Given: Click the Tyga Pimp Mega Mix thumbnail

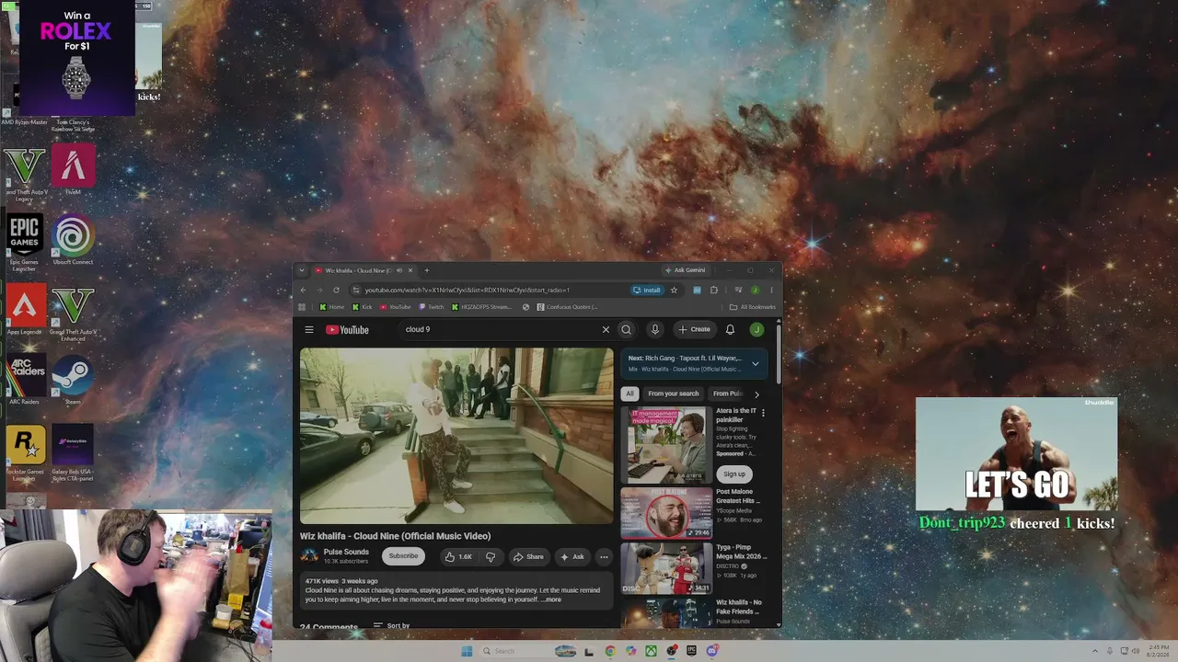Looking at the screenshot, I should [666, 568].
